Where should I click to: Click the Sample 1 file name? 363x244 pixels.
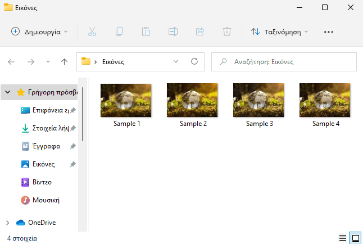(x=127, y=124)
